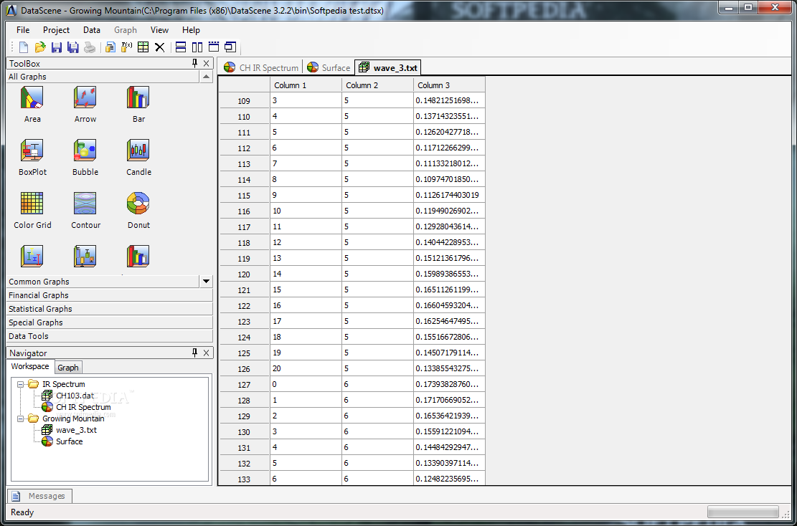The height and width of the screenshot is (526, 797).
Task: Click the Common Graphs down arrow
Action: 206,282
